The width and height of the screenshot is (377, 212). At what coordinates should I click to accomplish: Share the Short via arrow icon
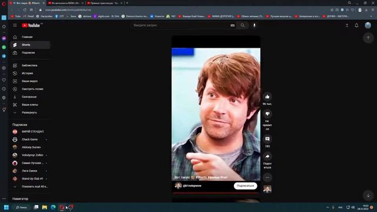[267, 156]
